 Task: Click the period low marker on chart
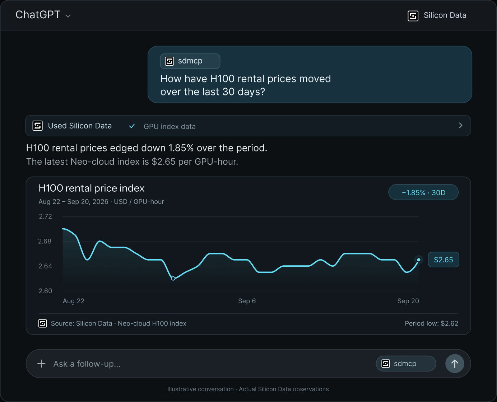click(173, 279)
